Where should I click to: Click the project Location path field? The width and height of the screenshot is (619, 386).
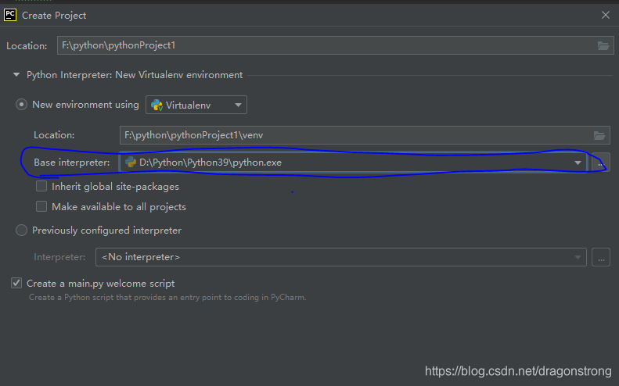[x=335, y=45]
